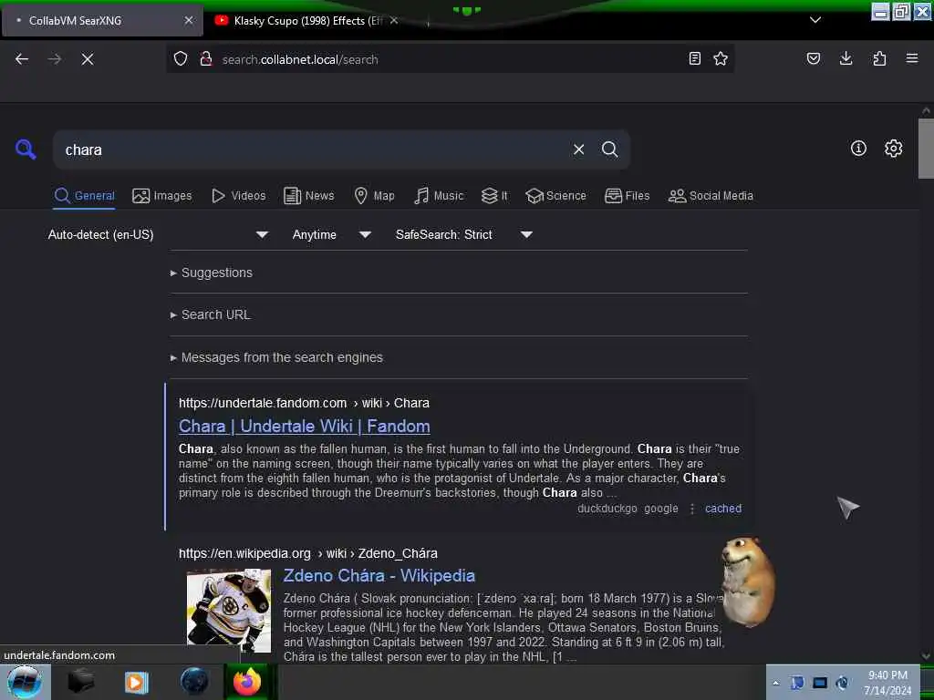List all open tabs

(815, 20)
